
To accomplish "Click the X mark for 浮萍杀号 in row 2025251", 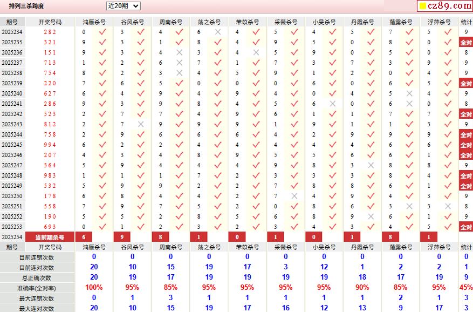I will 448,206.
